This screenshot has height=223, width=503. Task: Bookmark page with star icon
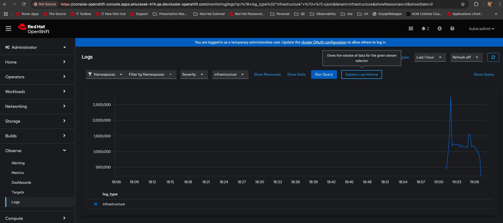pyautogui.click(x=463, y=4)
